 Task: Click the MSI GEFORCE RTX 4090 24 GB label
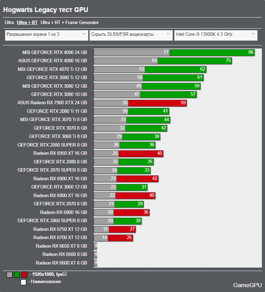coord(55,52)
